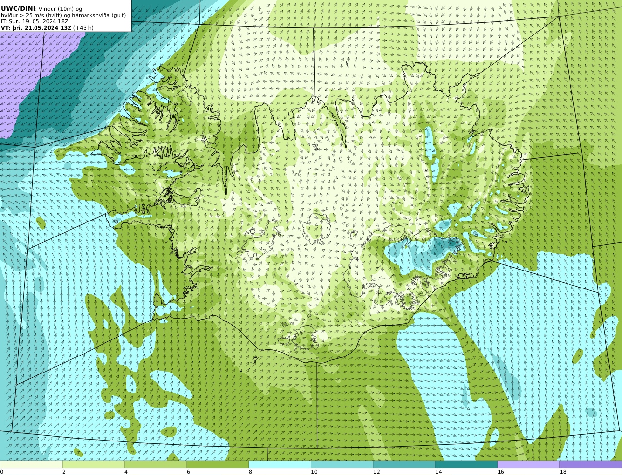
Task: Select the olive green 6–8 m/s legend swatch
Action: click(x=218, y=465)
